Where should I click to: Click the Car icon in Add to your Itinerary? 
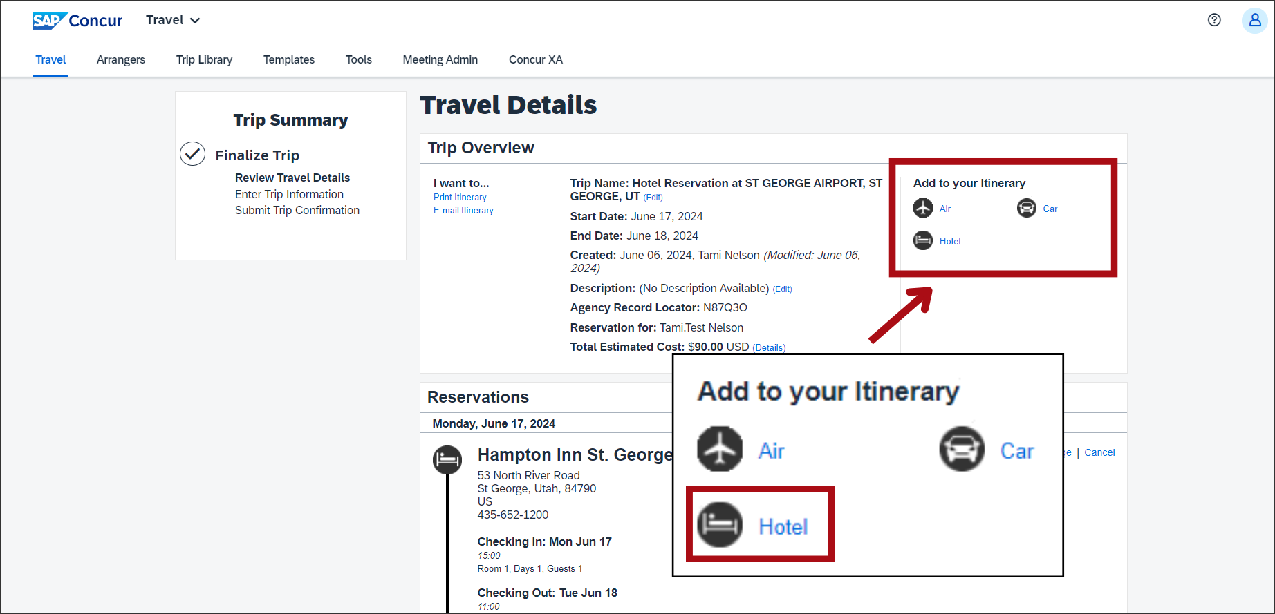pyautogui.click(x=1027, y=208)
